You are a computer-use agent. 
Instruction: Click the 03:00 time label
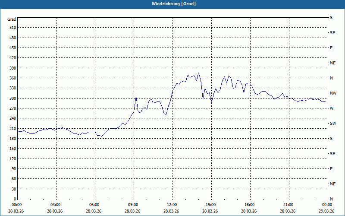[x=55, y=205]
